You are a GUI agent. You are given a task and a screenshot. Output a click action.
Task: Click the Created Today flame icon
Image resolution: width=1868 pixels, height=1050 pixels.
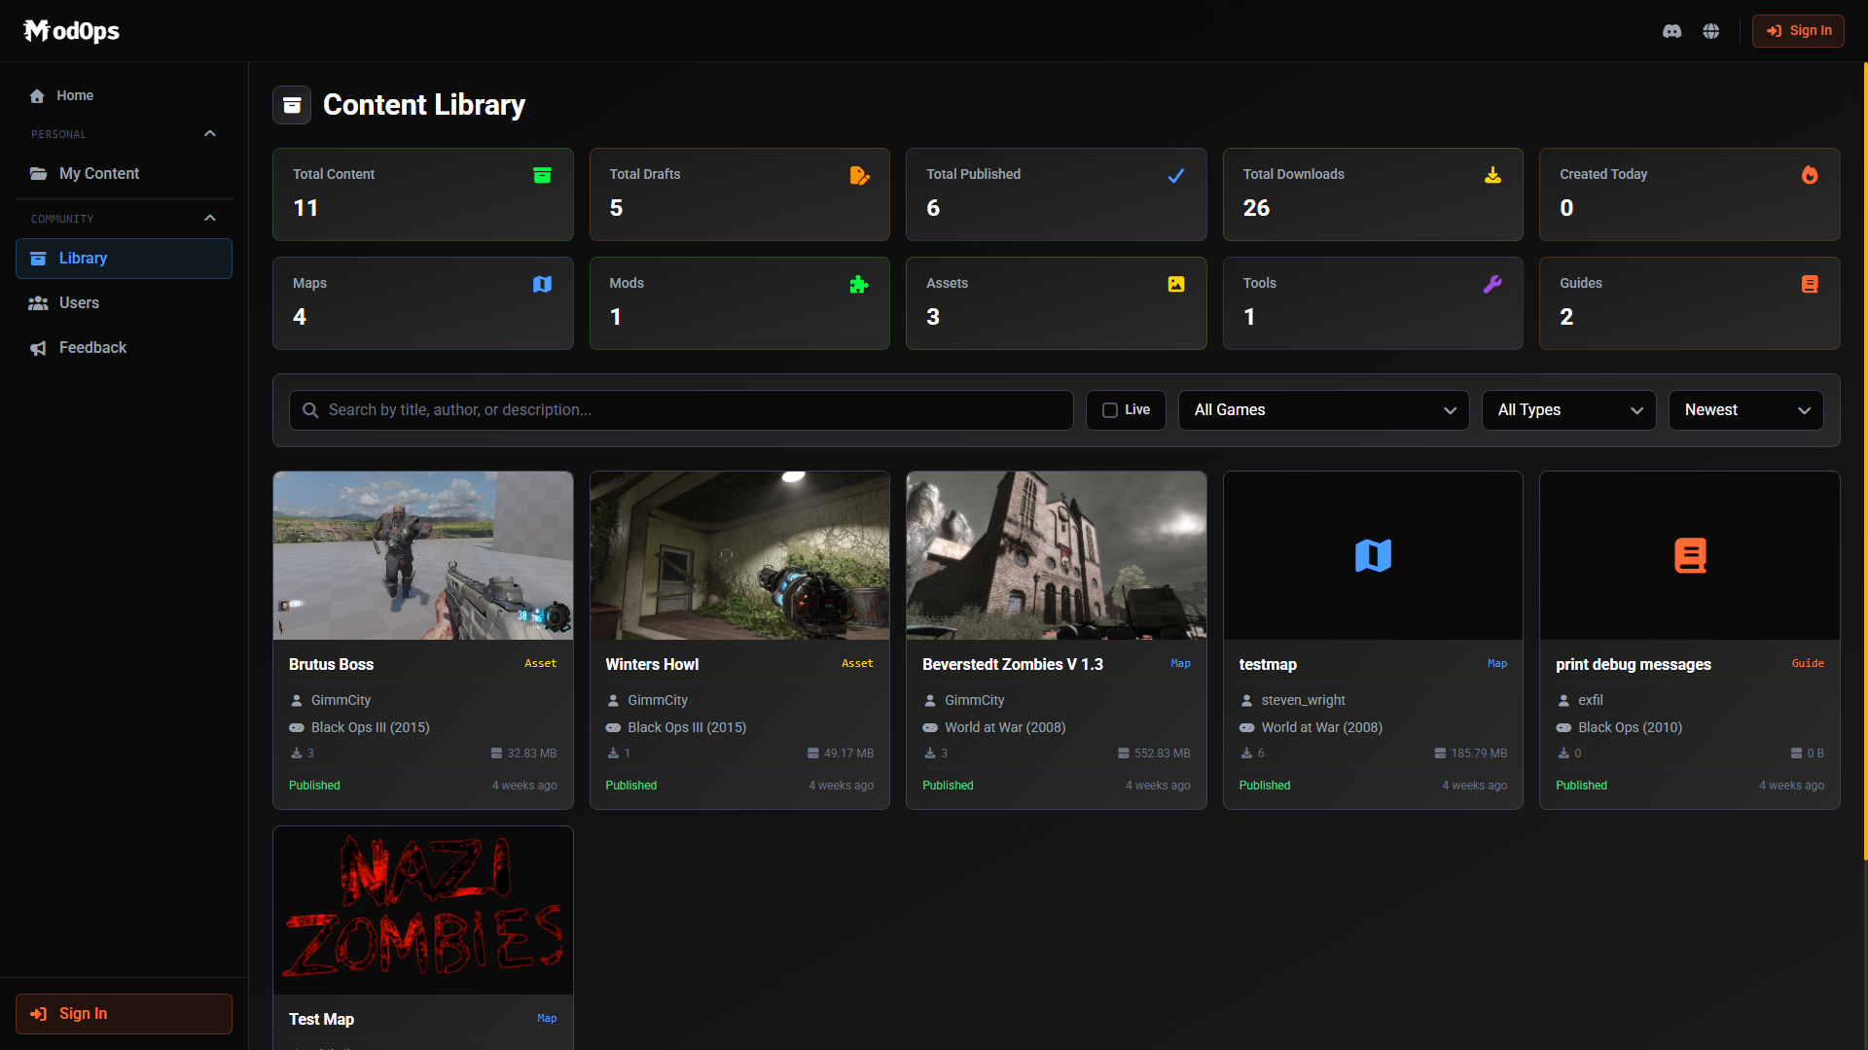[x=1809, y=175]
